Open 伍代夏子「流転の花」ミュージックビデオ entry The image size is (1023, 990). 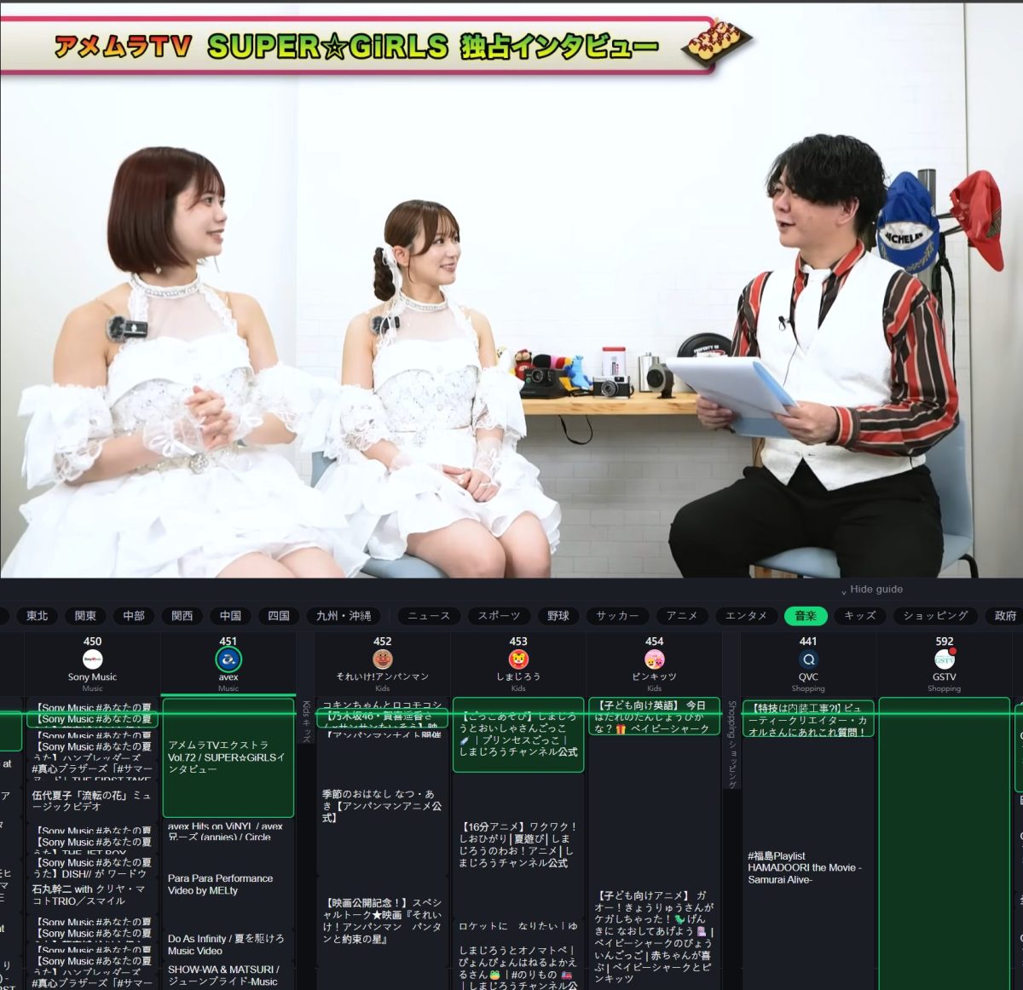(x=92, y=801)
